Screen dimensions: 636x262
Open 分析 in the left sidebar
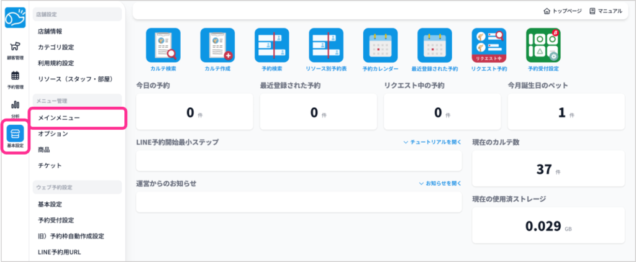(x=15, y=109)
